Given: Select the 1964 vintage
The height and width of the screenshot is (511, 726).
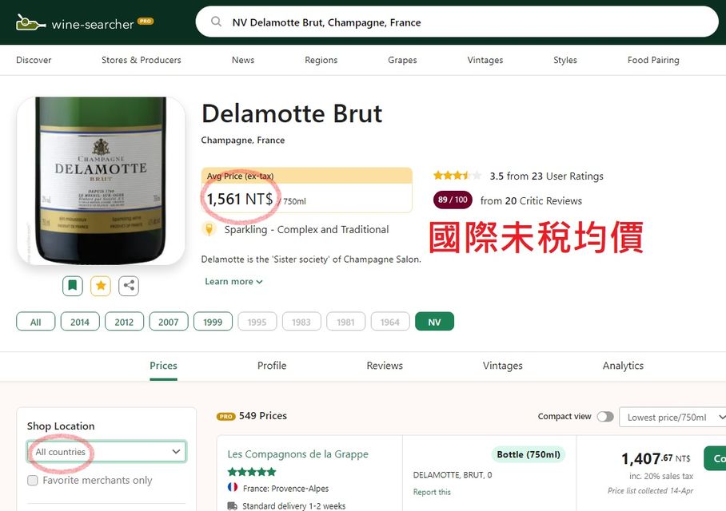Looking at the screenshot, I should (390, 322).
